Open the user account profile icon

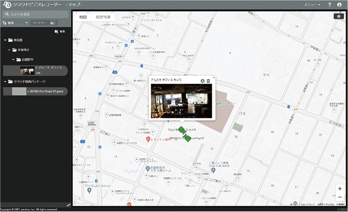(x=339, y=5)
